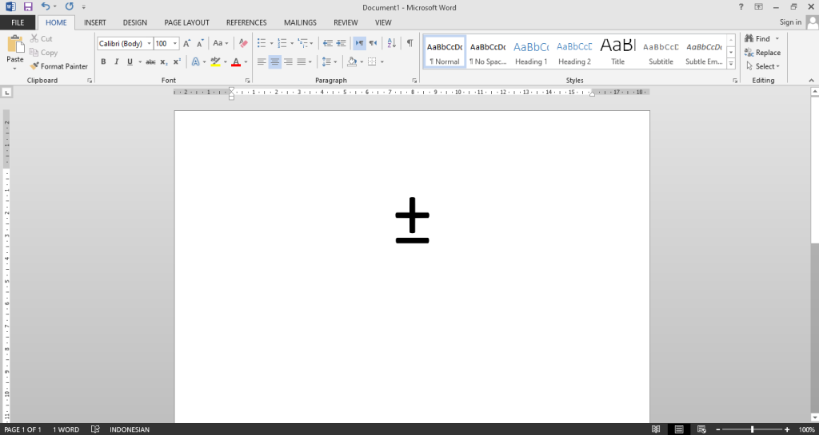The width and height of the screenshot is (819, 435).
Task: Sort text with the A-Z icon
Action: 391,43
